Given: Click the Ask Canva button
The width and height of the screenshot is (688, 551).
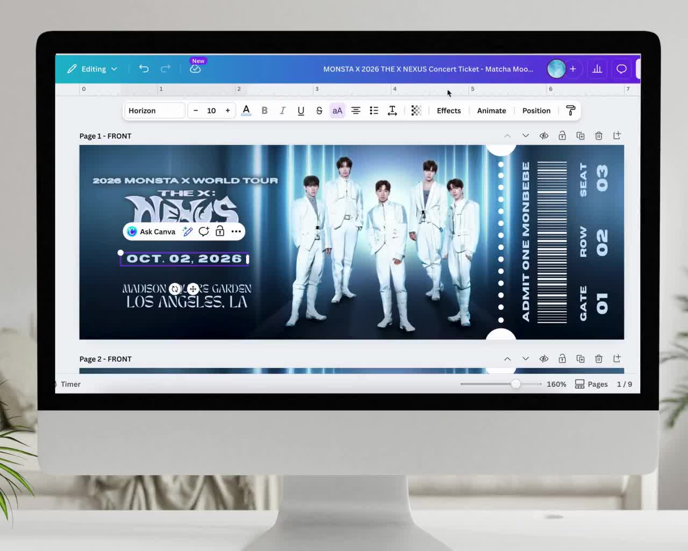Looking at the screenshot, I should [x=152, y=231].
